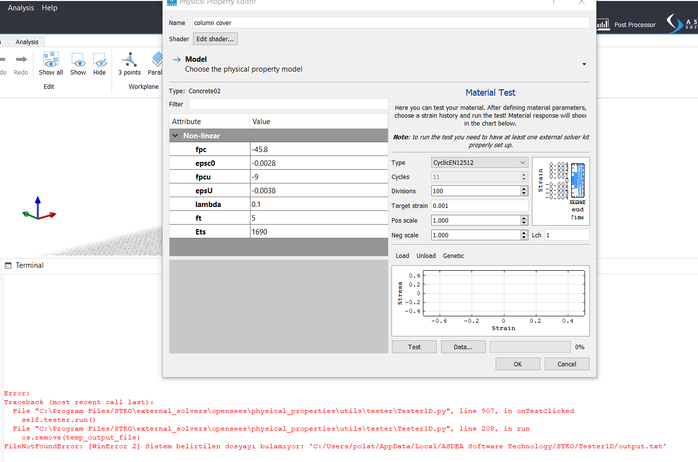
Task: Click the Cancel button
Action: pos(567,364)
